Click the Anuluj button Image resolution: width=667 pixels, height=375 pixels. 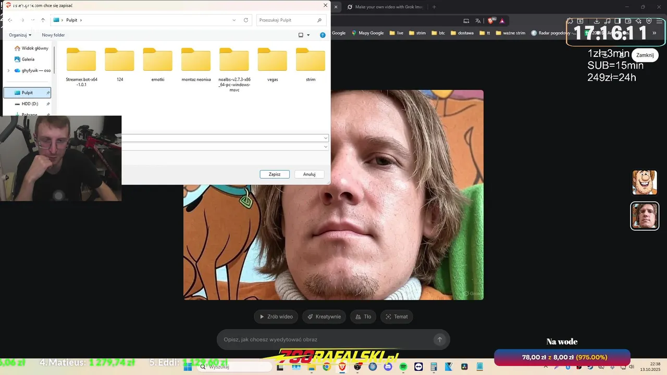click(x=310, y=174)
